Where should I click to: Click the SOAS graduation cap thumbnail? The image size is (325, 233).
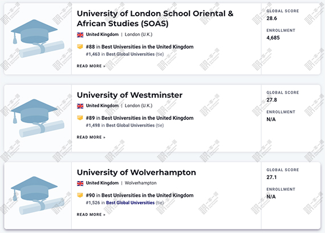coord(38,39)
